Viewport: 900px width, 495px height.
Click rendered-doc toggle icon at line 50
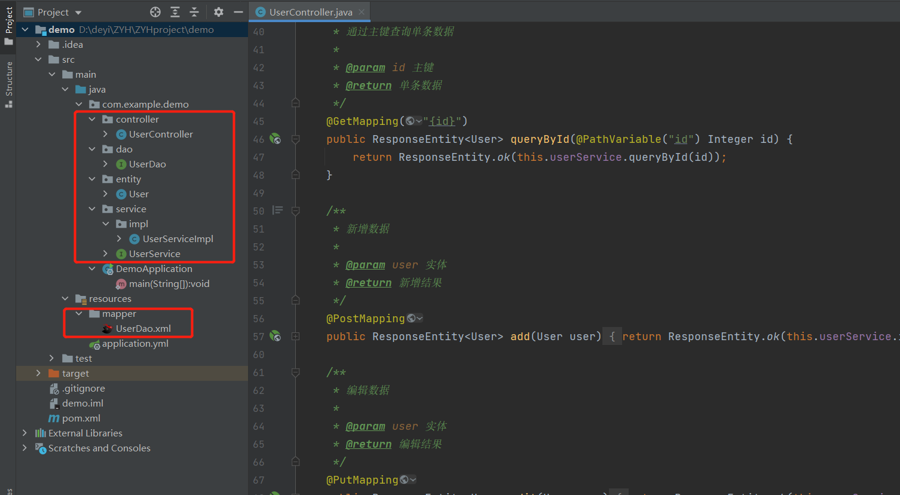pyautogui.click(x=278, y=210)
